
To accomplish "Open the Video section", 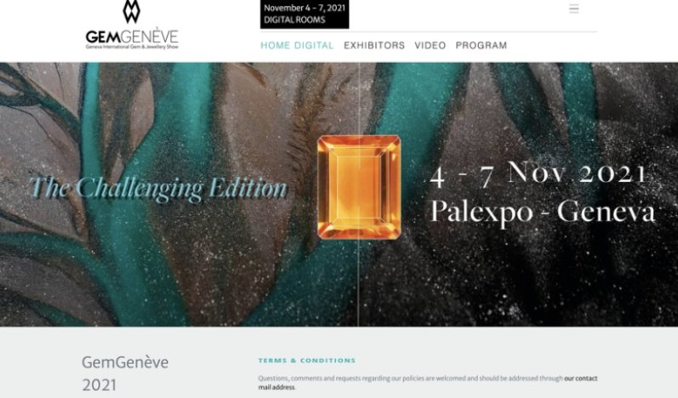I will tap(430, 45).
